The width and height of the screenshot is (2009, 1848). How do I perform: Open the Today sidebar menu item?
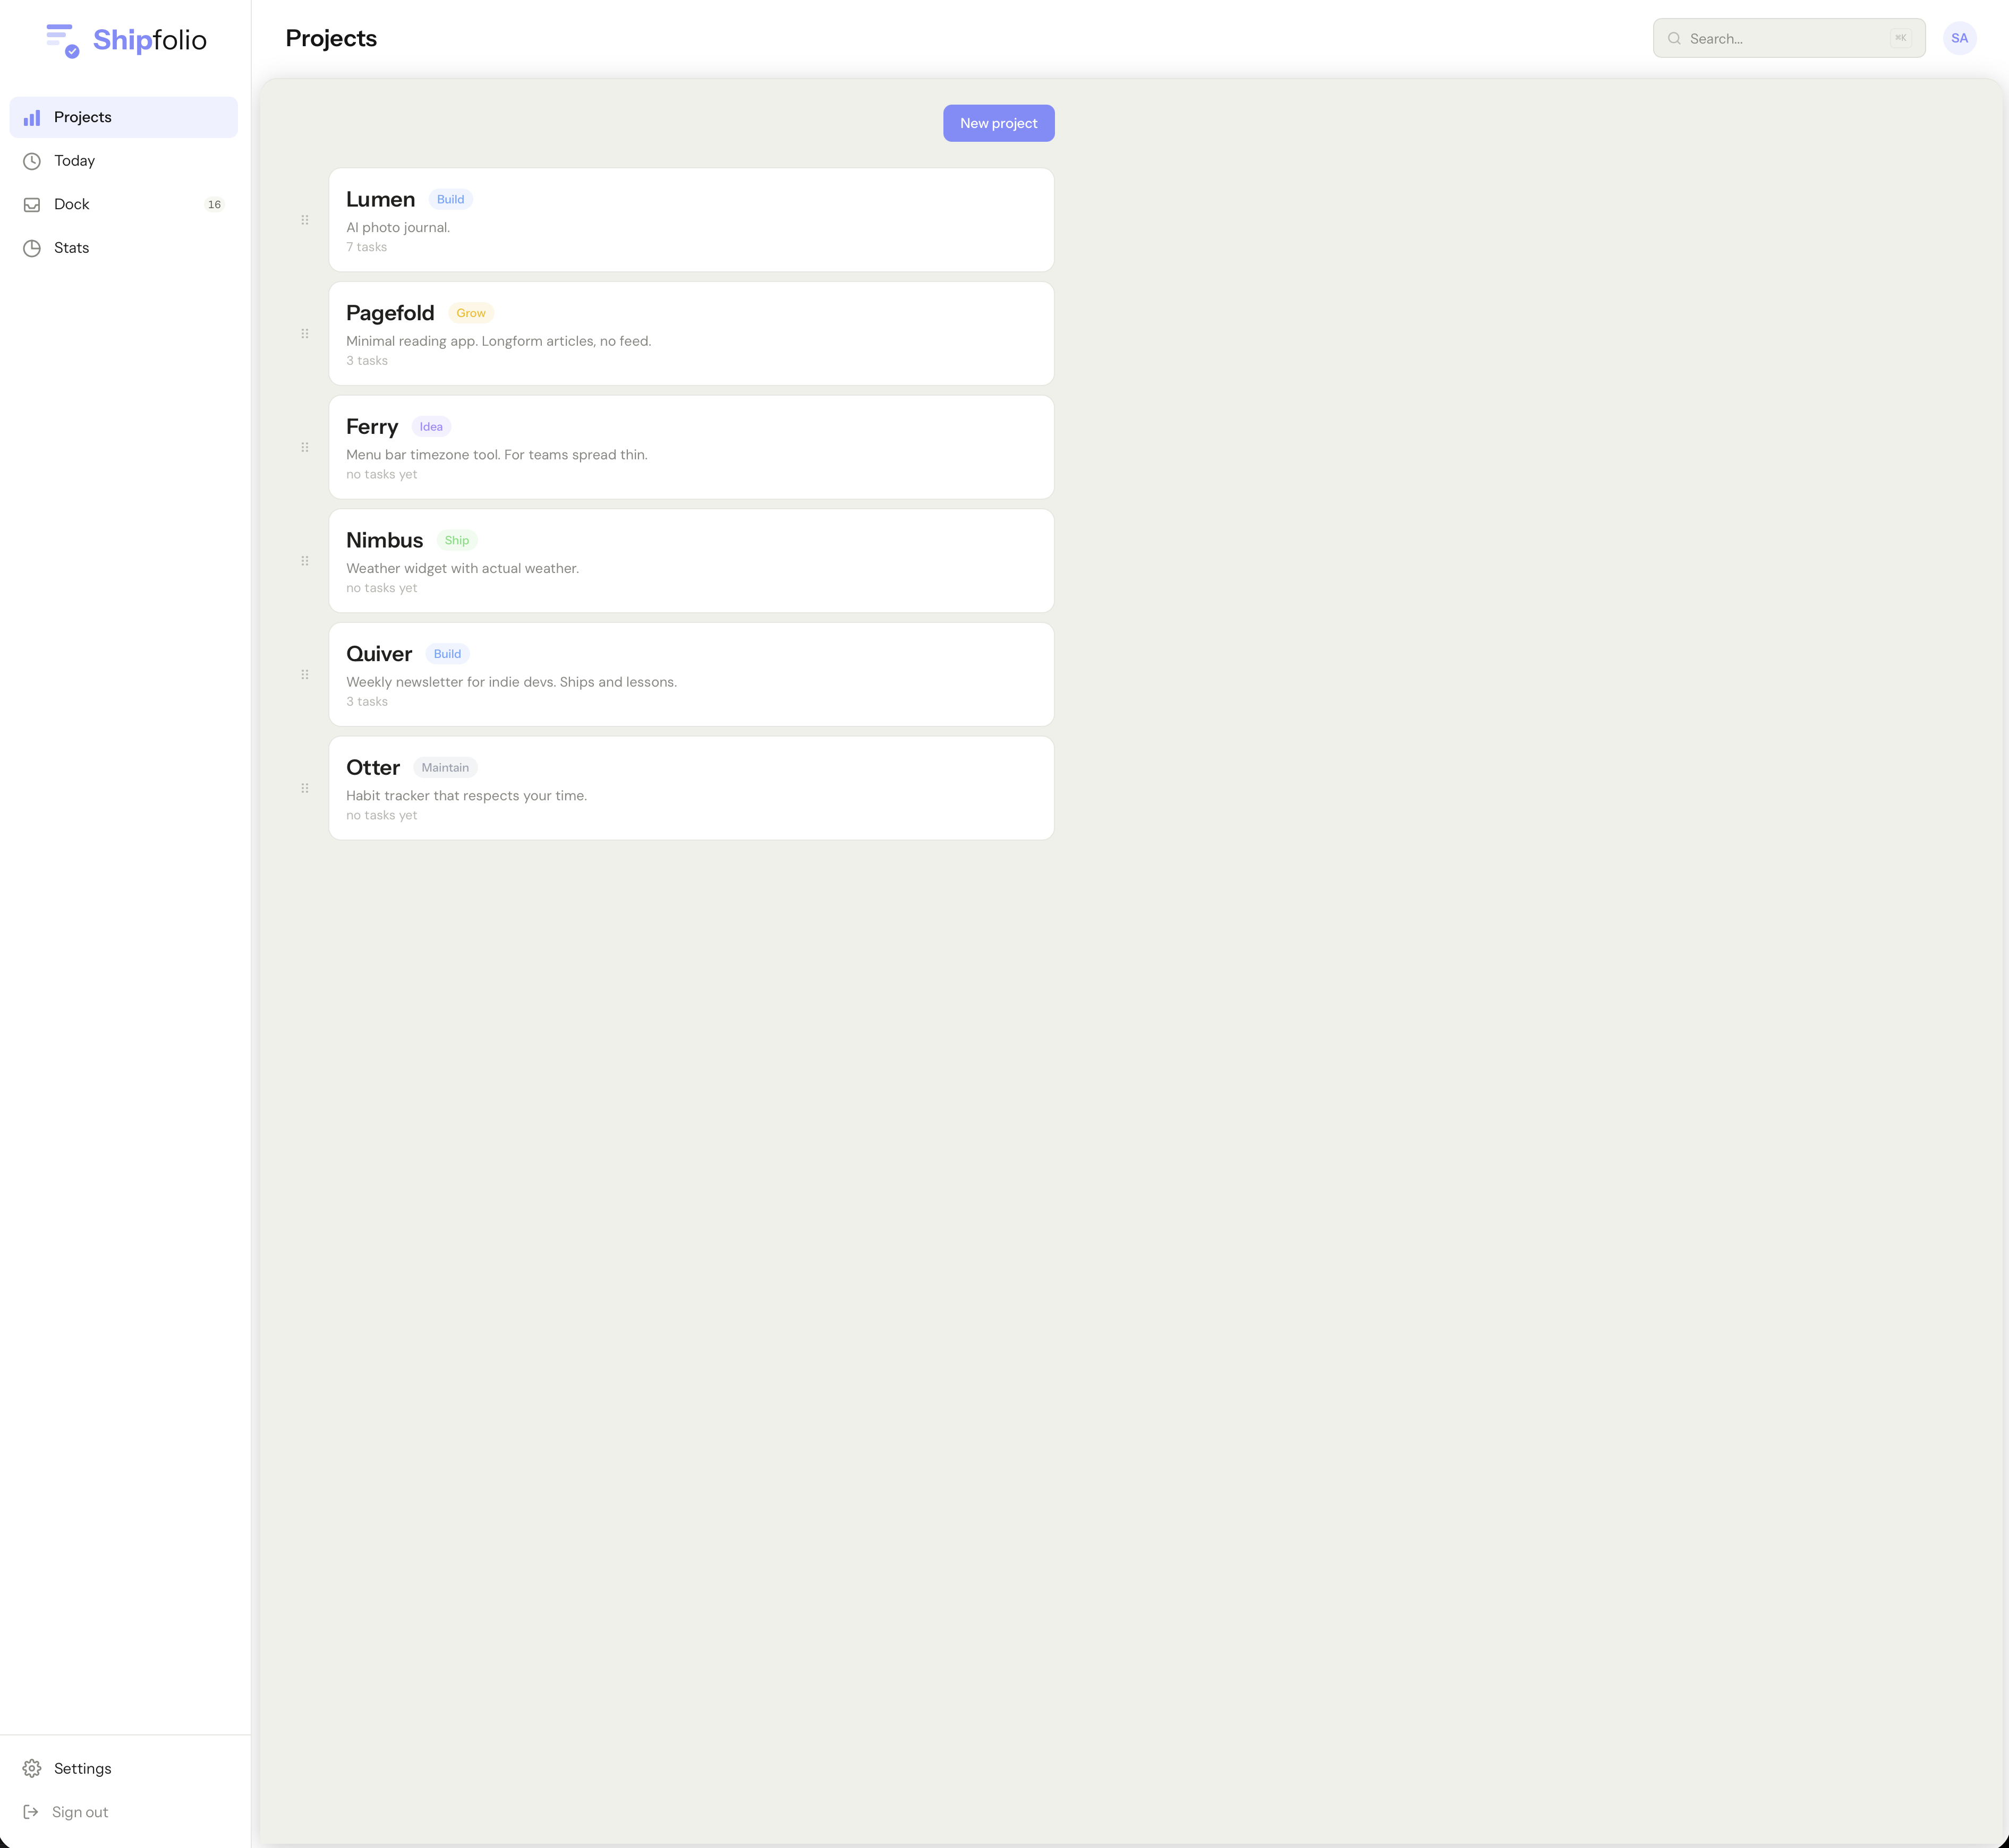pyautogui.click(x=75, y=161)
